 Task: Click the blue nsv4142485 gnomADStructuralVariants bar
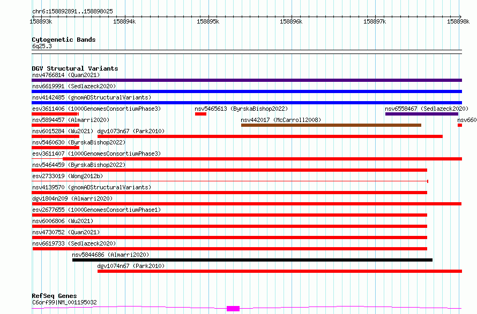coord(247,103)
